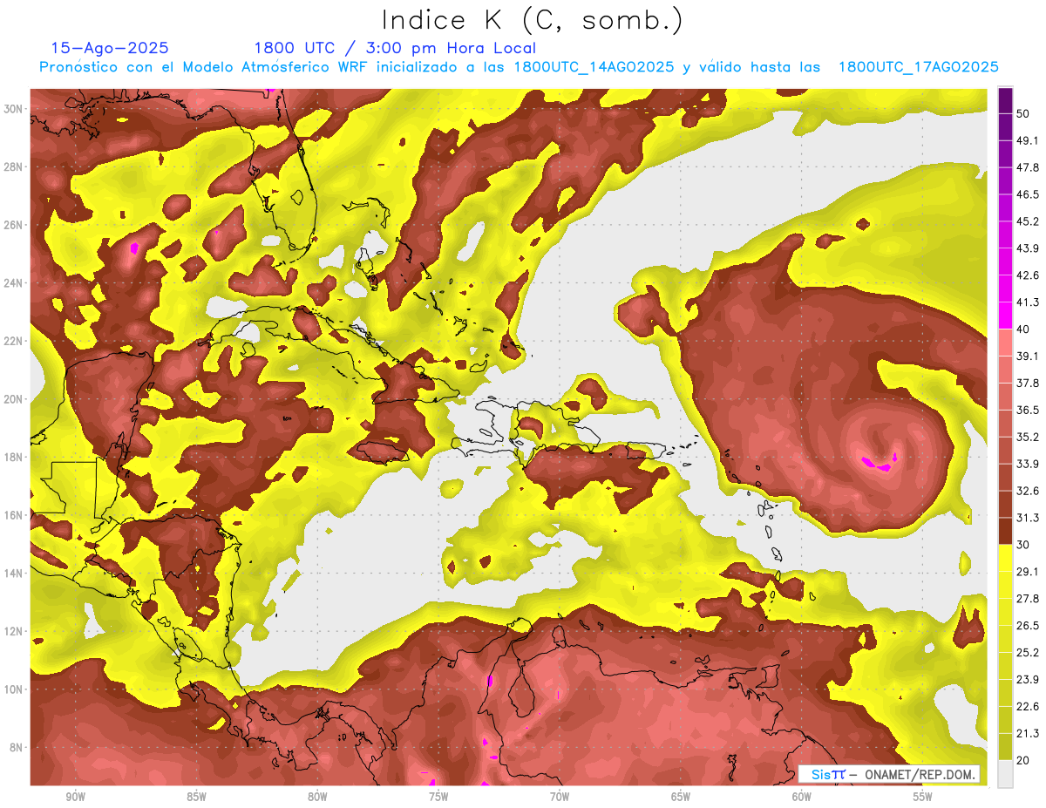The height and width of the screenshot is (808, 1046).
Task: Click the color scale value 45.2
Action: (x=1028, y=221)
